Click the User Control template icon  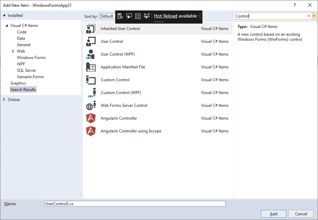tap(91, 41)
